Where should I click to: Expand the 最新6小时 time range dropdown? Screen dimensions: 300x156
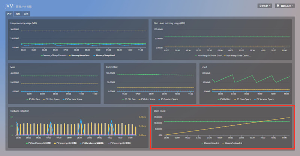click(x=286, y=6)
